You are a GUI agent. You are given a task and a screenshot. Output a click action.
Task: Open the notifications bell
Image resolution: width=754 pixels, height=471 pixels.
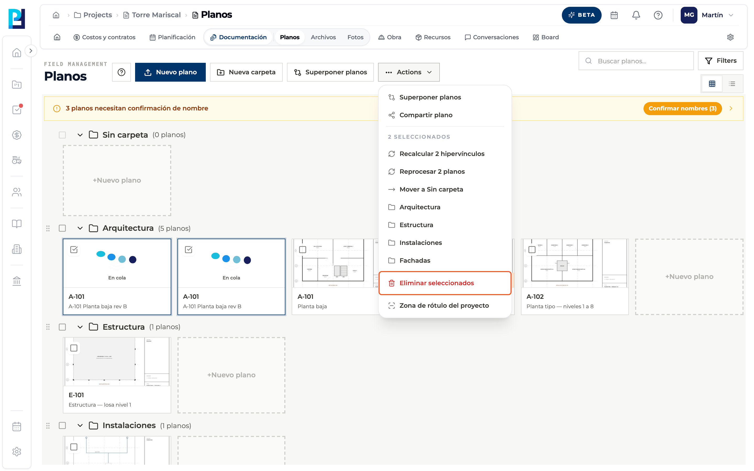tap(636, 15)
